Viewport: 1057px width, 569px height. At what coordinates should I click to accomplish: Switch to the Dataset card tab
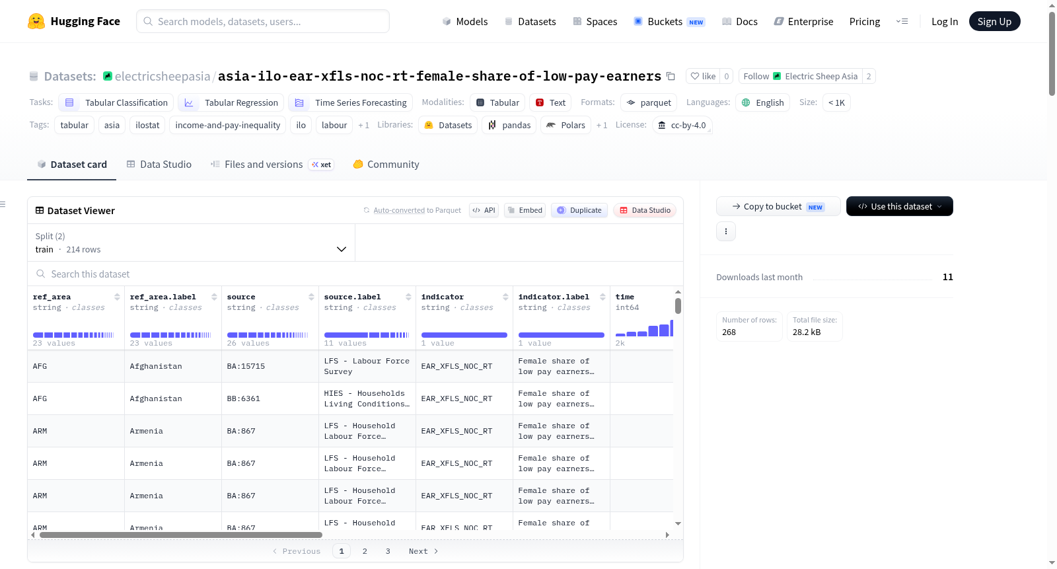coord(72,164)
